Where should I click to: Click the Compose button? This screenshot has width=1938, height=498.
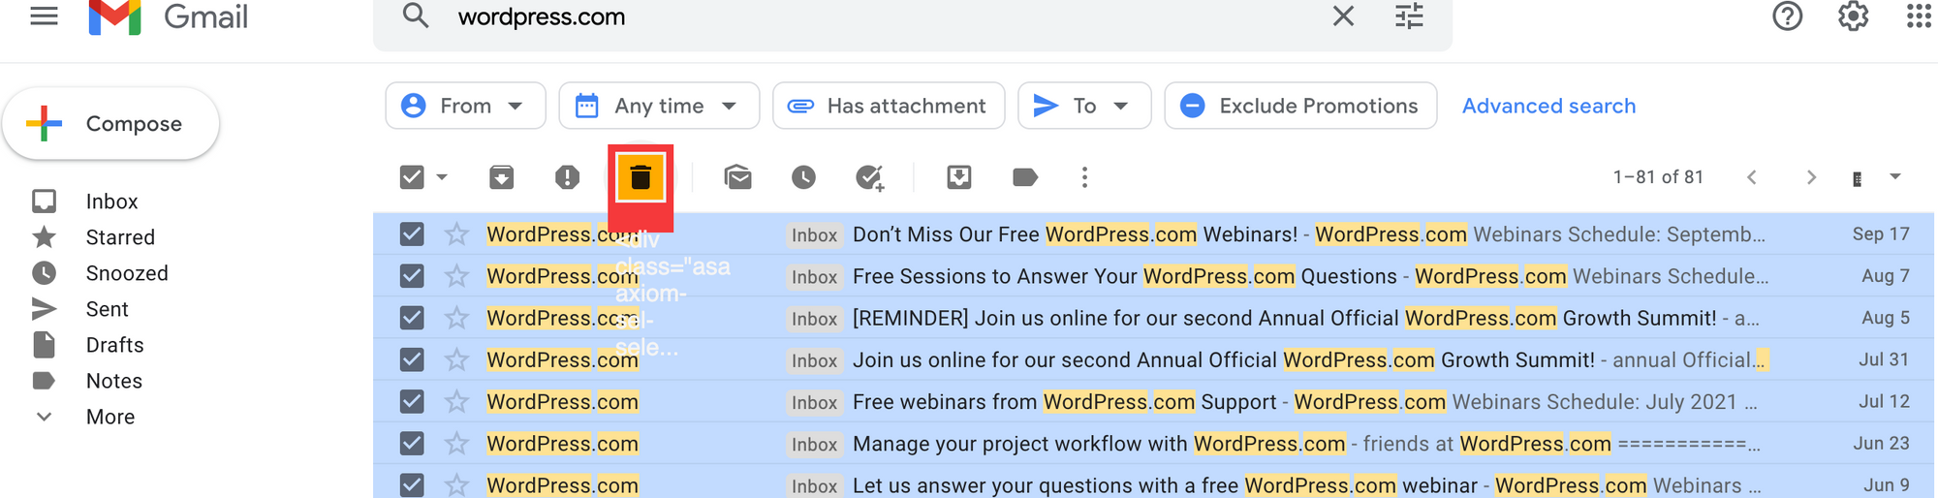(x=111, y=124)
